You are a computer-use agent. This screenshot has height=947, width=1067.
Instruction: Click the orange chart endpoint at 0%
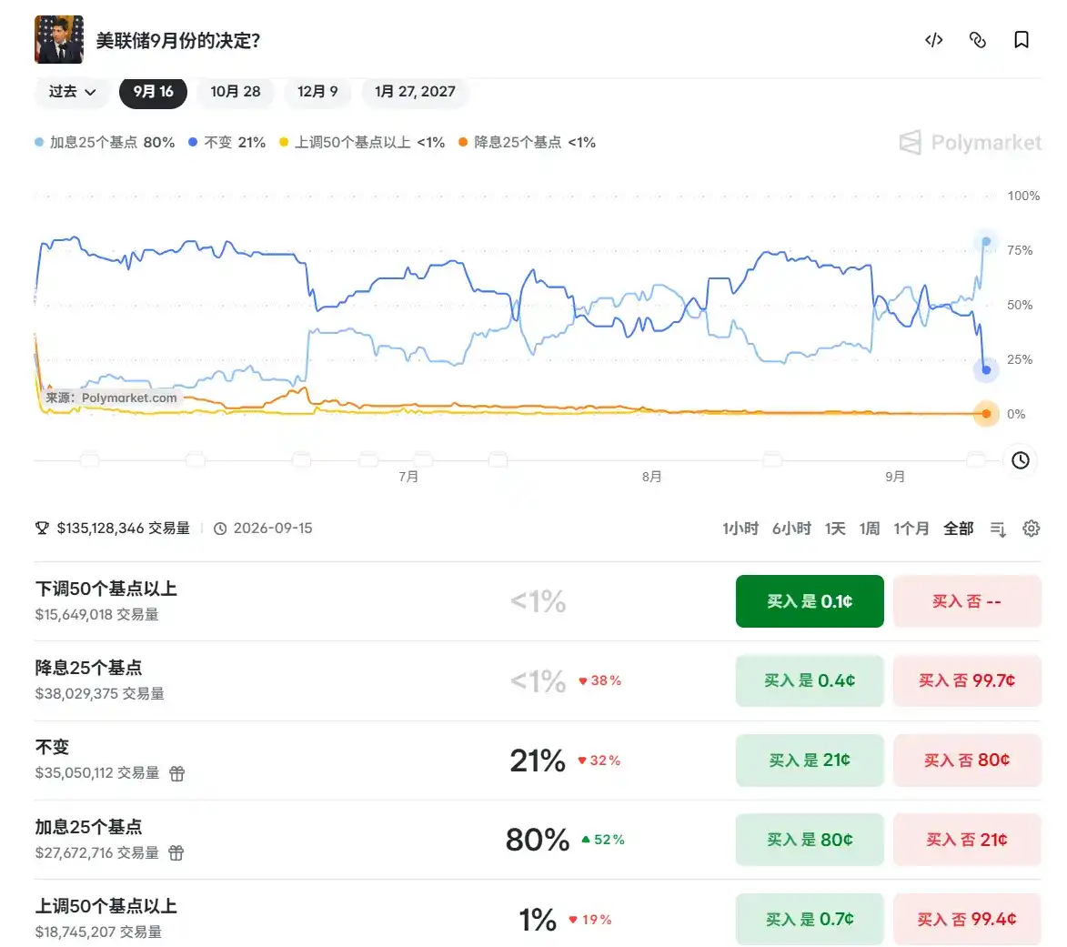point(986,414)
